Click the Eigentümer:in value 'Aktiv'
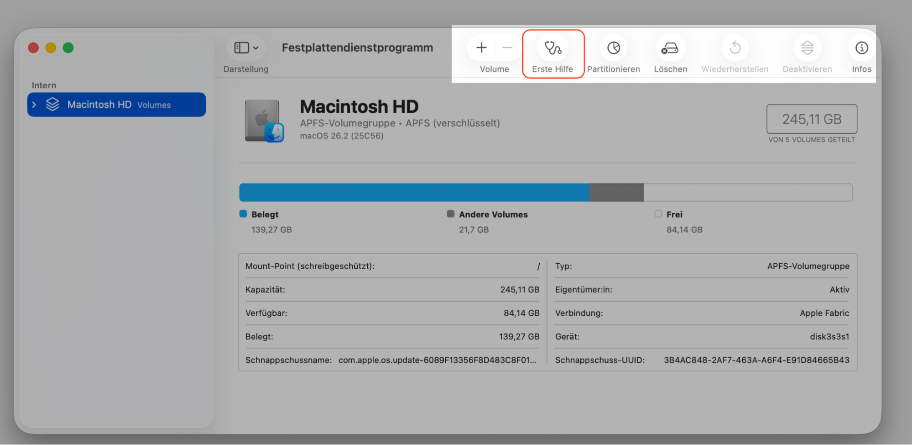 pos(839,290)
